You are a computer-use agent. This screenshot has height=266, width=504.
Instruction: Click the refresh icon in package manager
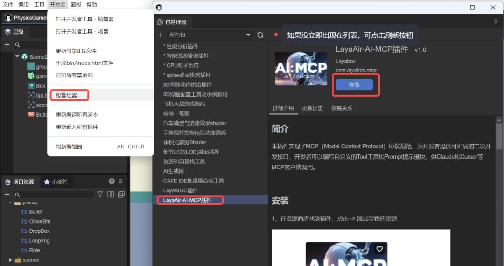pyautogui.click(x=260, y=35)
